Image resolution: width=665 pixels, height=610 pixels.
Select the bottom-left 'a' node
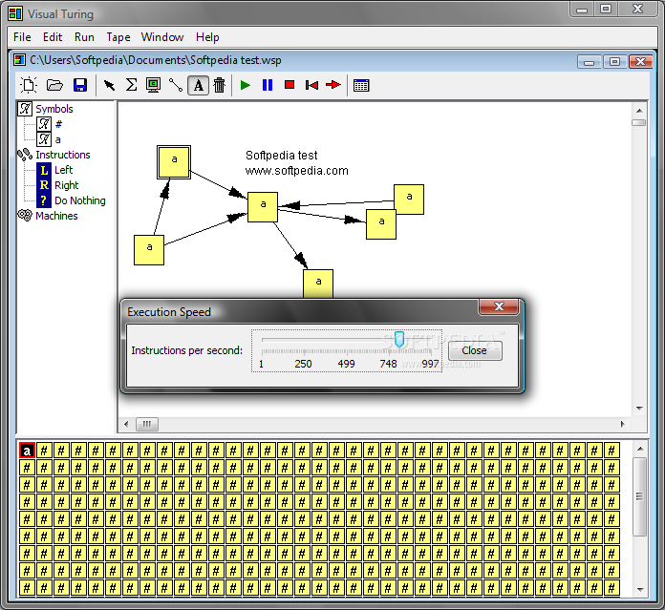pyautogui.click(x=149, y=250)
